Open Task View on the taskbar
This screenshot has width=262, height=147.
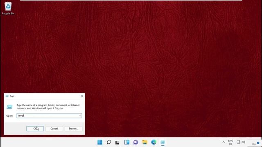pyautogui.click(x=117, y=142)
